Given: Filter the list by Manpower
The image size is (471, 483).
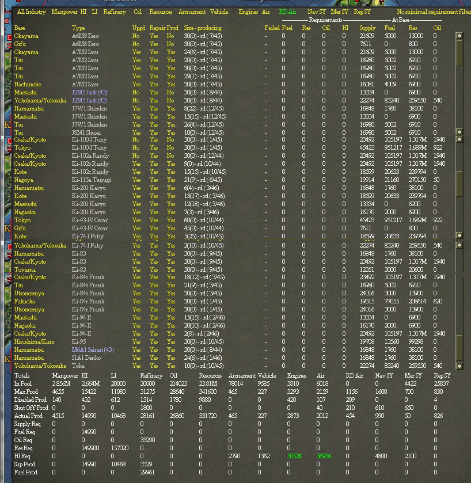Looking at the screenshot, I should coord(64,12).
